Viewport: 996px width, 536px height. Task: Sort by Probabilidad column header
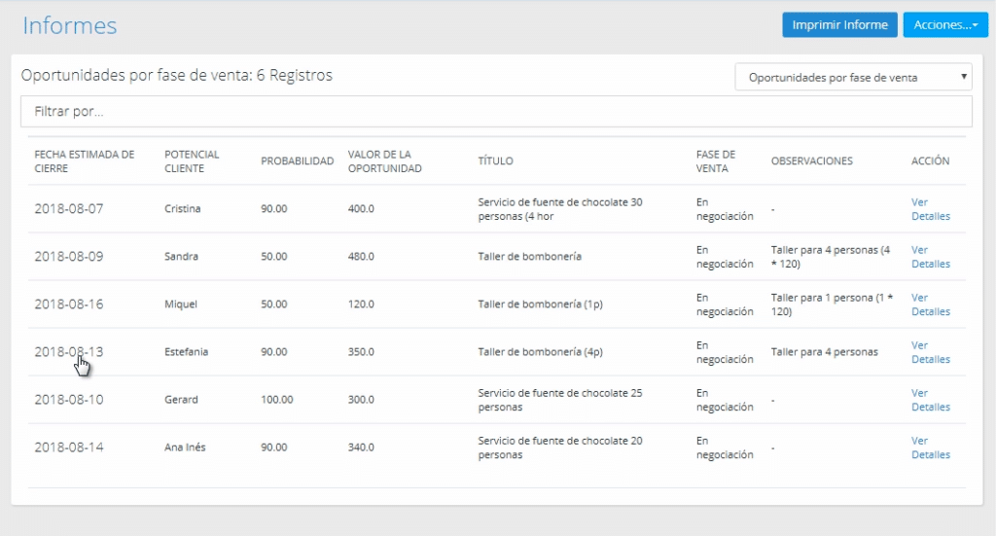pyautogui.click(x=297, y=161)
